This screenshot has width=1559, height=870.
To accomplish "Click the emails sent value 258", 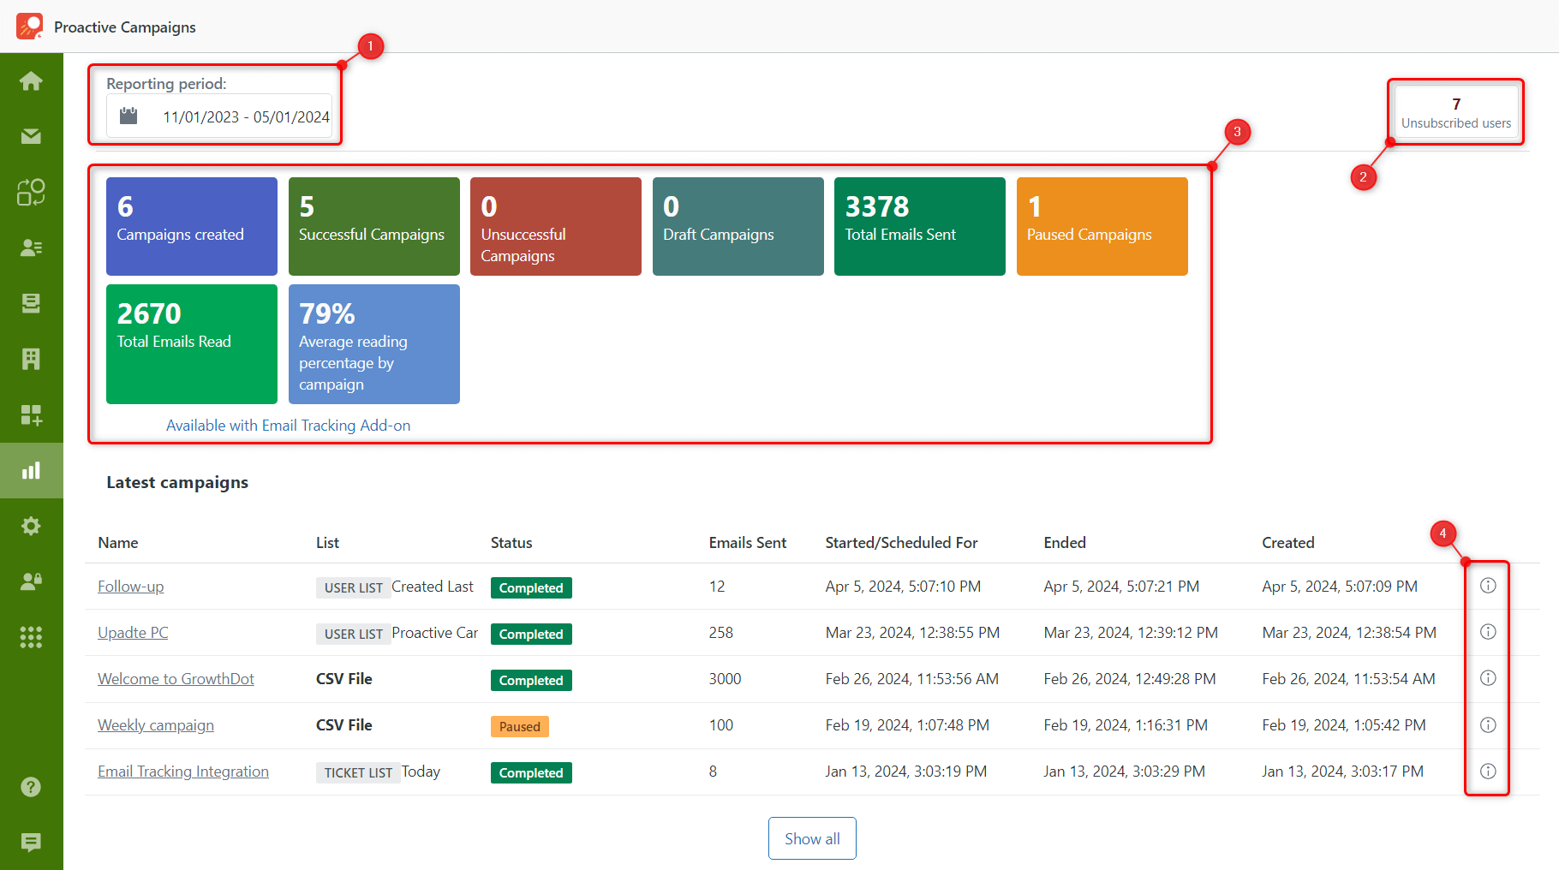I will (x=721, y=633).
